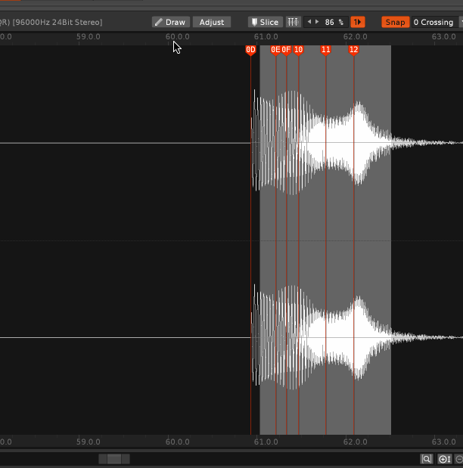Click the Adjust button

(212, 23)
